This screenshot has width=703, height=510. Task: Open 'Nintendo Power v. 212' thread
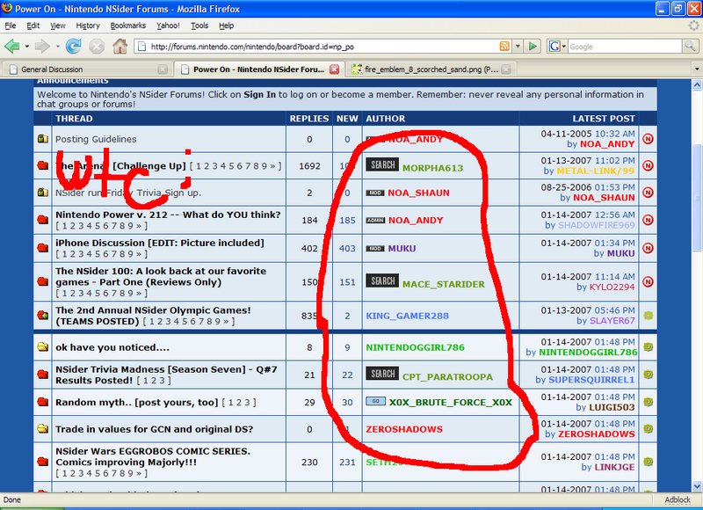click(x=168, y=215)
